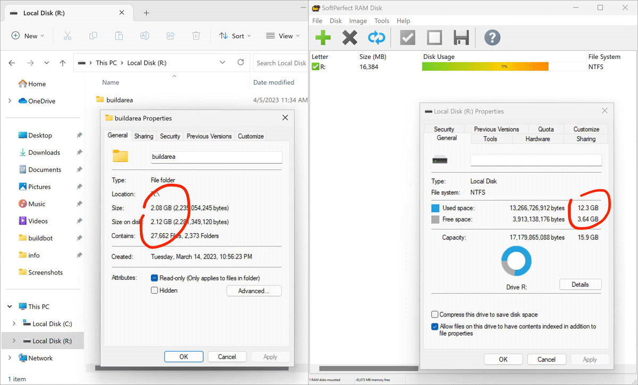Open Videos in quick access

pyautogui.click(x=33, y=221)
